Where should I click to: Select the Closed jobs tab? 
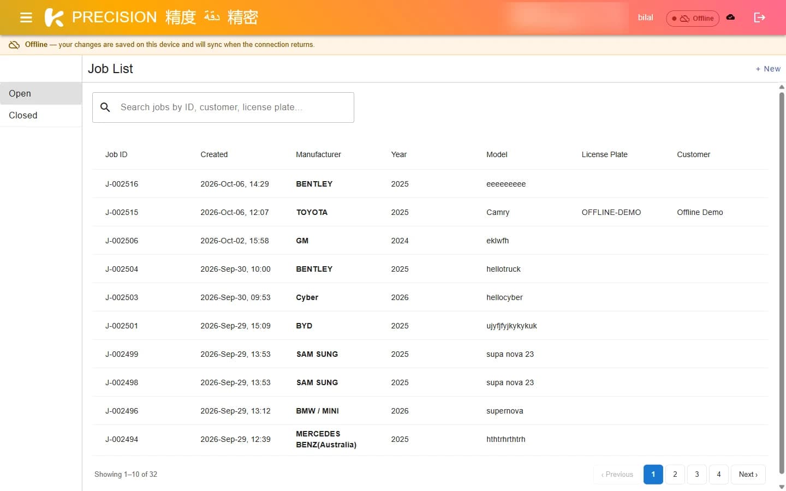pyautogui.click(x=41, y=115)
